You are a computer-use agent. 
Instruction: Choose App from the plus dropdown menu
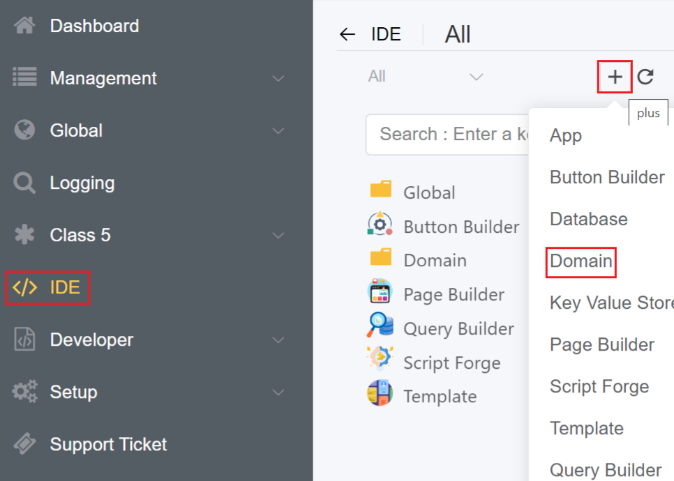tap(565, 136)
